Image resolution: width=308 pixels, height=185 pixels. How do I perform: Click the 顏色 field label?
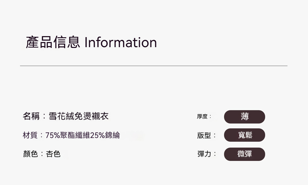[x=30, y=154]
